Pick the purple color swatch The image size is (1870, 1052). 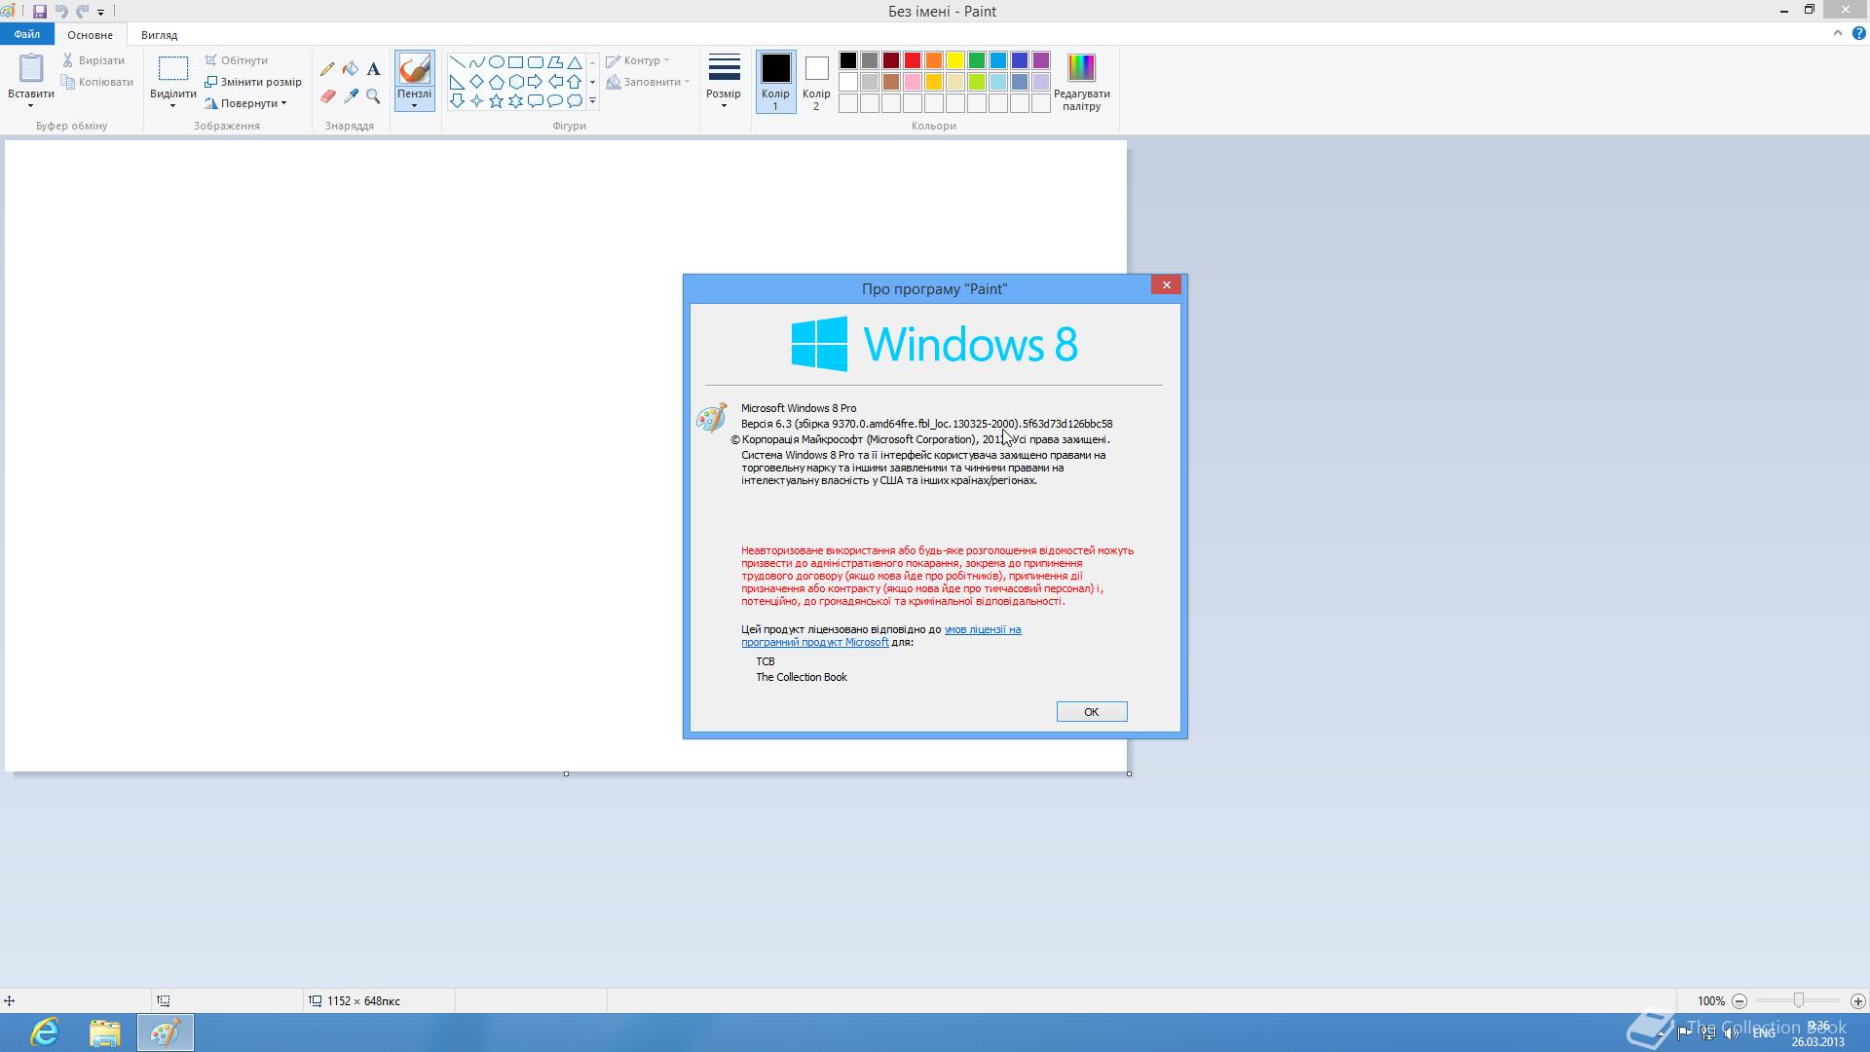(1041, 60)
